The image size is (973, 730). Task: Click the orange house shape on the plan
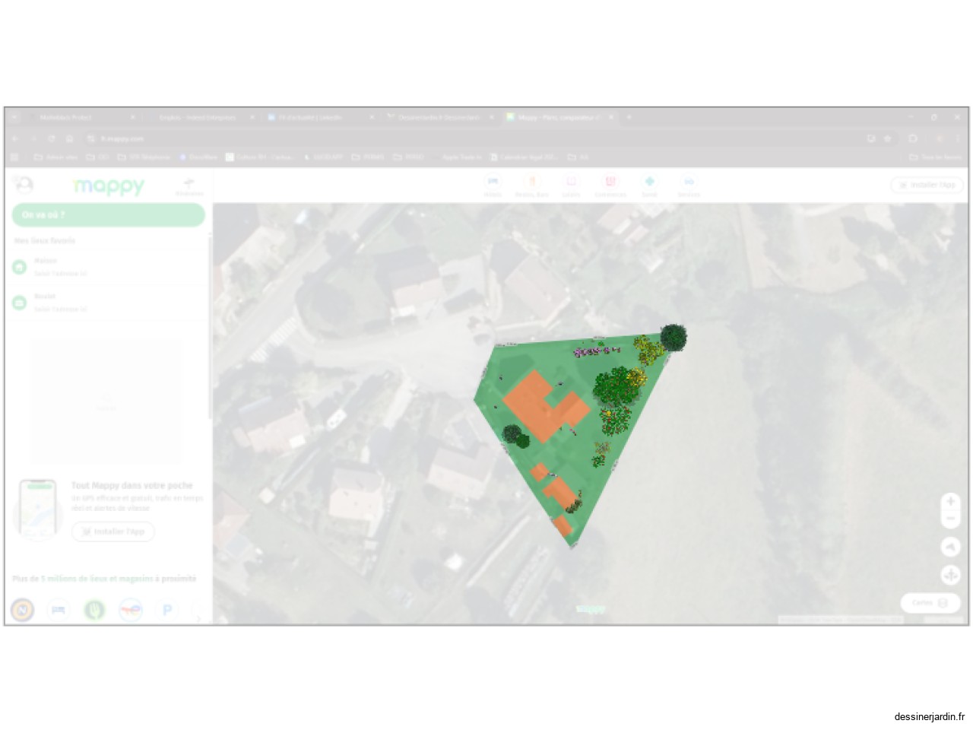(x=544, y=406)
